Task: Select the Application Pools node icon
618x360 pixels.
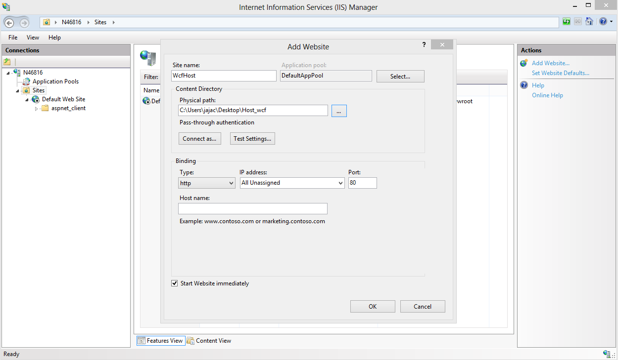Action: pos(26,81)
